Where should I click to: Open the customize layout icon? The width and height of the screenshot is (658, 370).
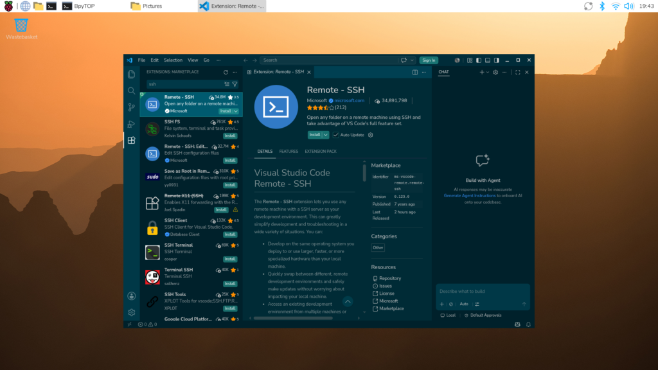[470, 60]
